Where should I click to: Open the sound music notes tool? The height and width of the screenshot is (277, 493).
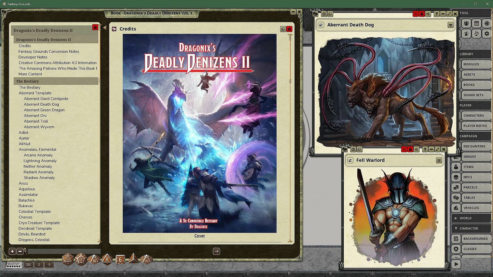pyautogui.click(x=477, y=34)
